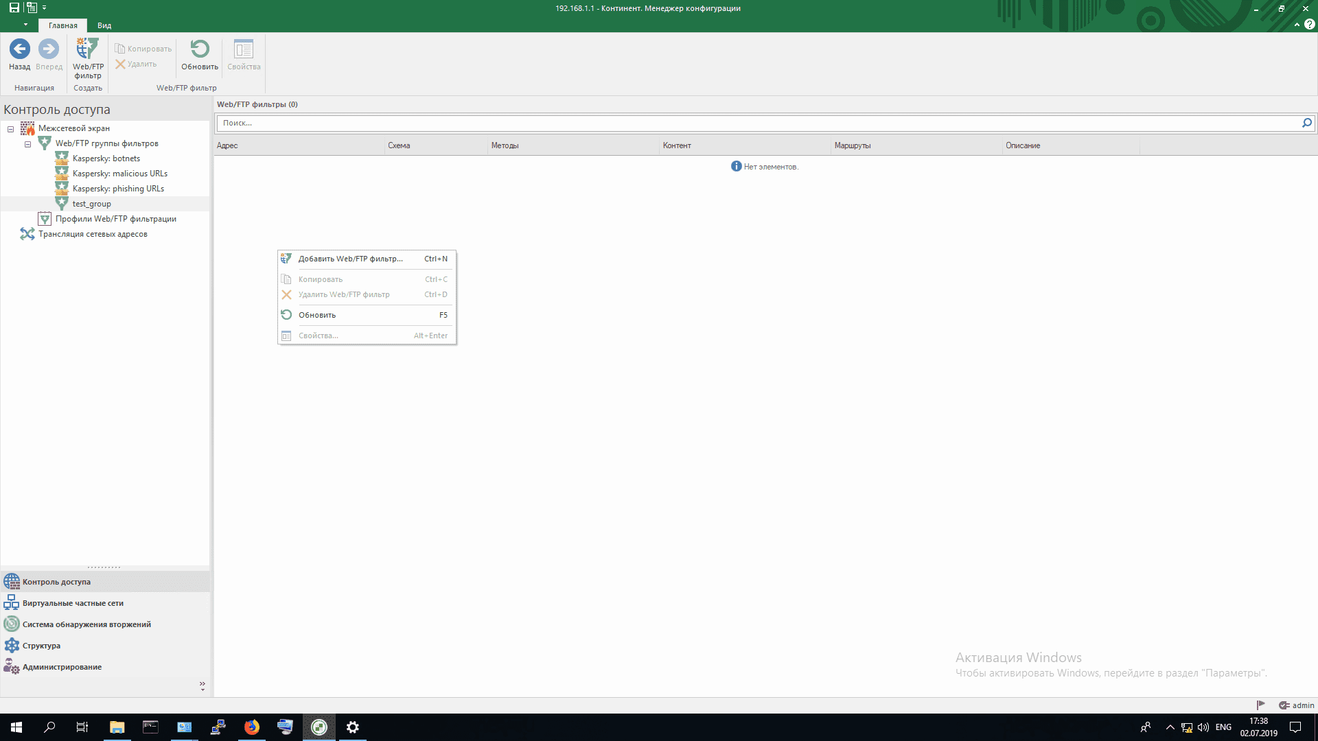
Task: Open Система обнаружения вторжений section
Action: coord(86,624)
